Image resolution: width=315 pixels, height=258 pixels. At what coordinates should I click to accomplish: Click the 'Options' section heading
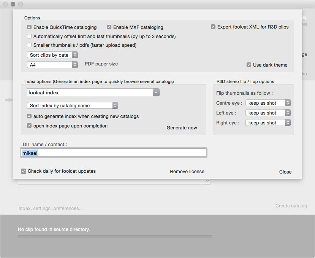click(32, 18)
